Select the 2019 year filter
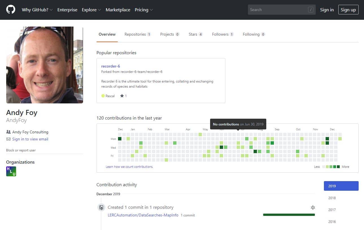Screen dimensions: 364x230 (x=341, y=186)
